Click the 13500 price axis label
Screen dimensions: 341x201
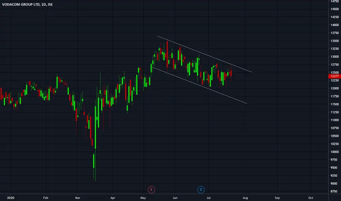coord(335,41)
